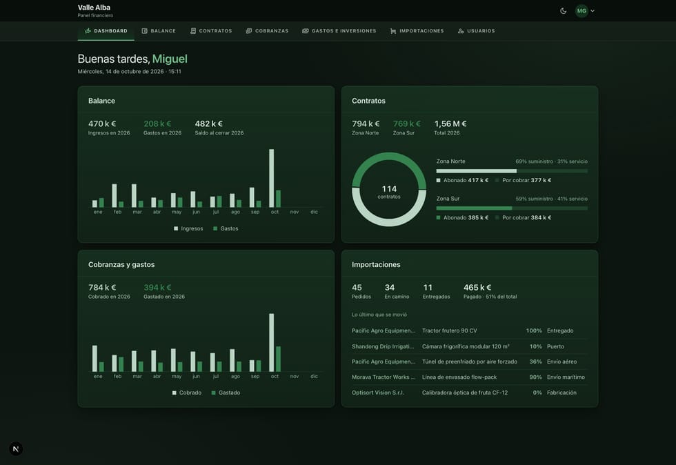The image size is (676, 465).
Task: Open the MG user avatar menu
Action: [x=581, y=11]
